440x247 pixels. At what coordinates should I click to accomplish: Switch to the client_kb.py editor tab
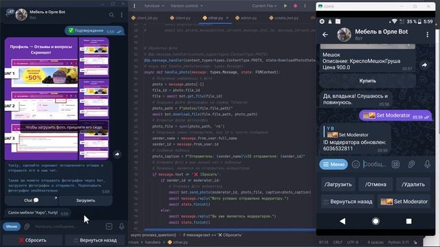coord(144,18)
